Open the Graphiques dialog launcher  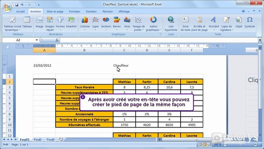[x=161, y=34]
